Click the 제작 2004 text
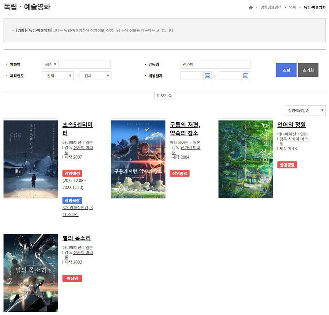Viewport: 329px width, 315px height. 181,157
